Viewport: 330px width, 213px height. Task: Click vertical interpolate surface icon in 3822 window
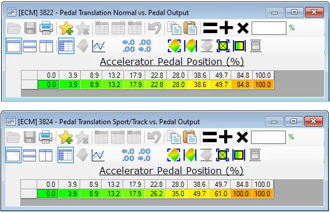[191, 46]
